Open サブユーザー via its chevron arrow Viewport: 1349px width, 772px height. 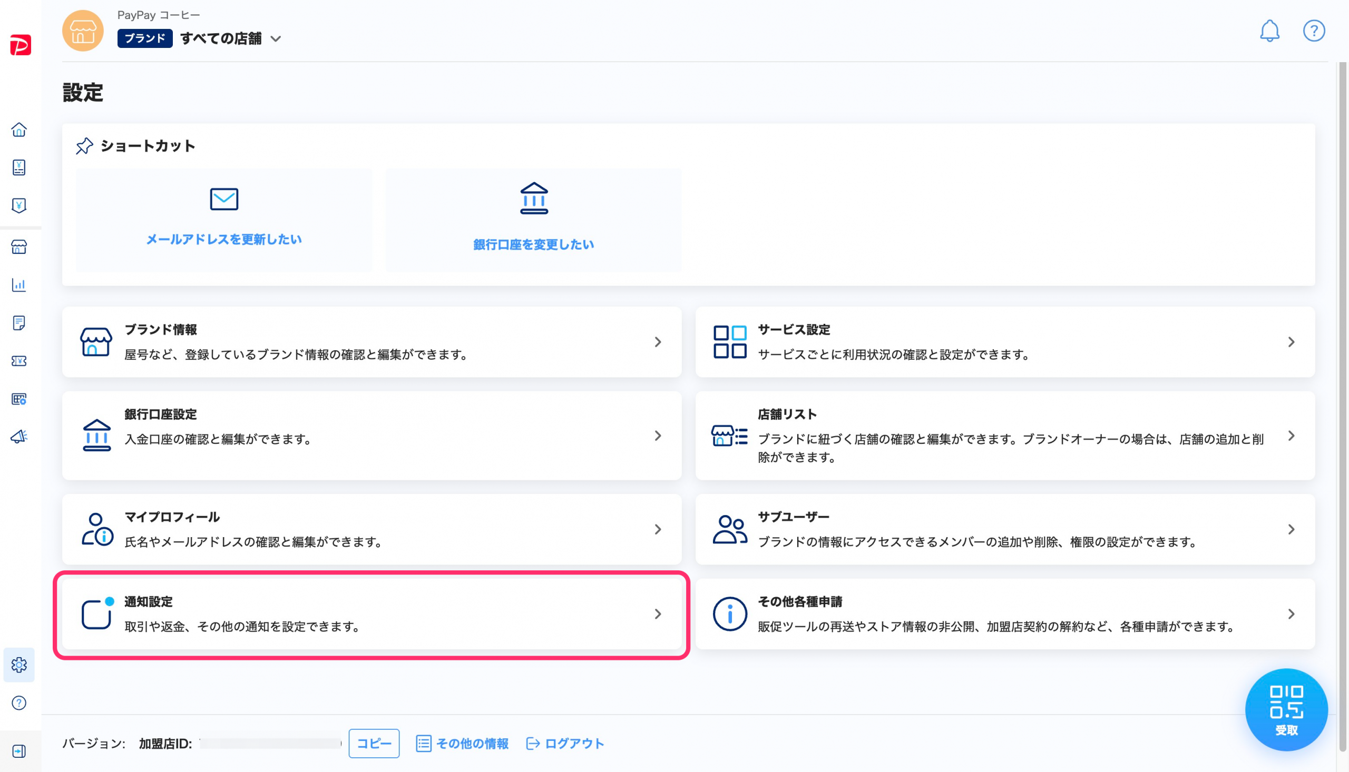[x=1291, y=529]
